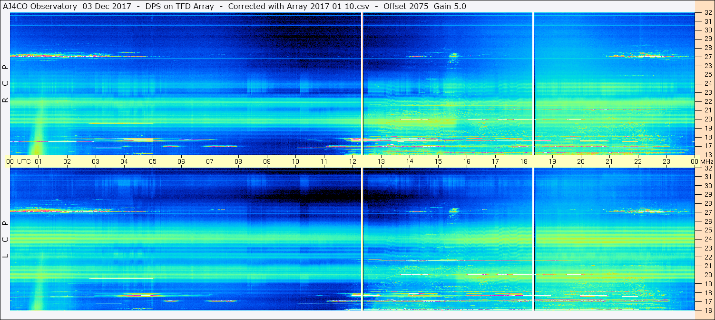Click the 22 MHz tick label of RCP panel

[707, 101]
